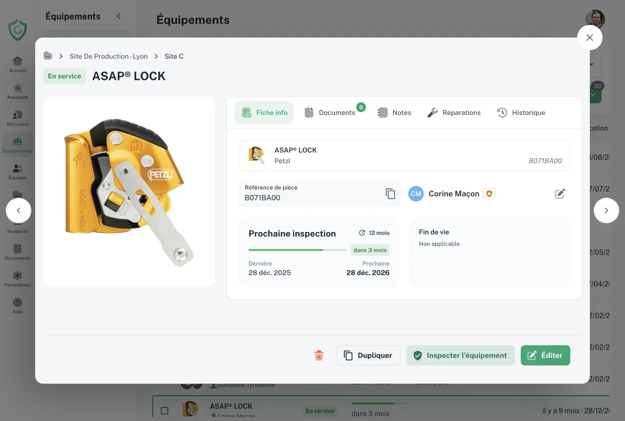Show the previous equipment
This screenshot has width=625, height=421.
point(19,210)
